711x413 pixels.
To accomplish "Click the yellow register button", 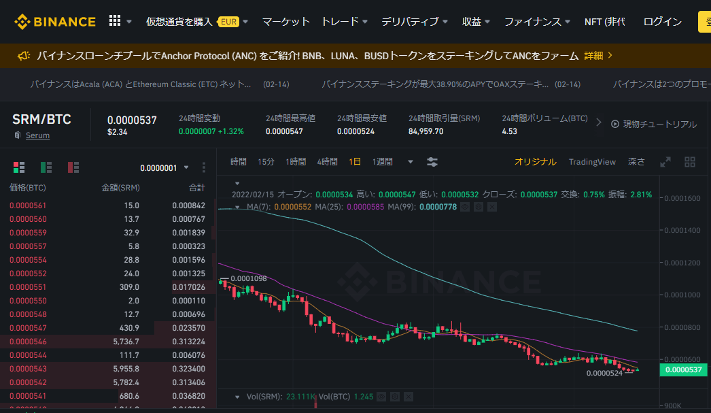I will click(704, 22).
